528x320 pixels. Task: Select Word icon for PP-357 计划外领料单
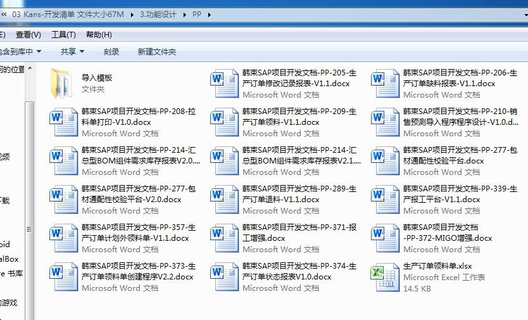point(64,238)
